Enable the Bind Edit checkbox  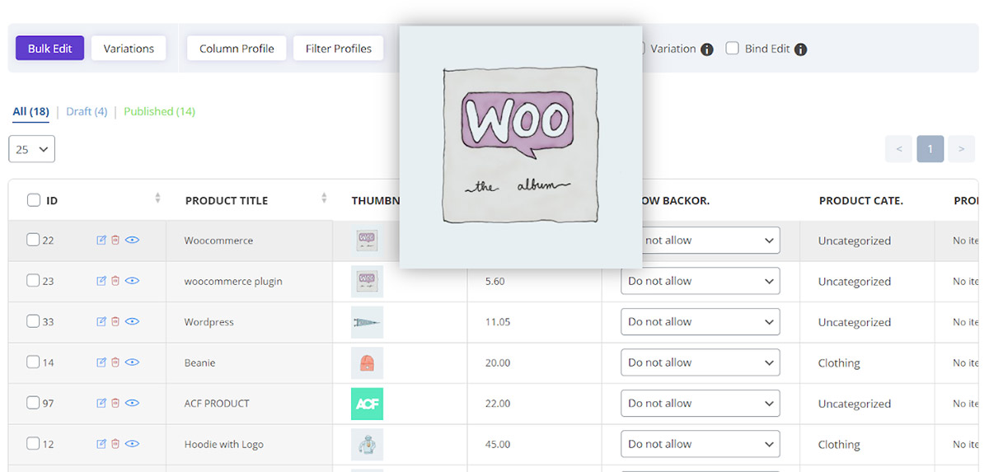pyautogui.click(x=732, y=49)
